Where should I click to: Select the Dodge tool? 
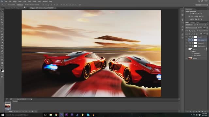pyautogui.click(x=2, y=48)
